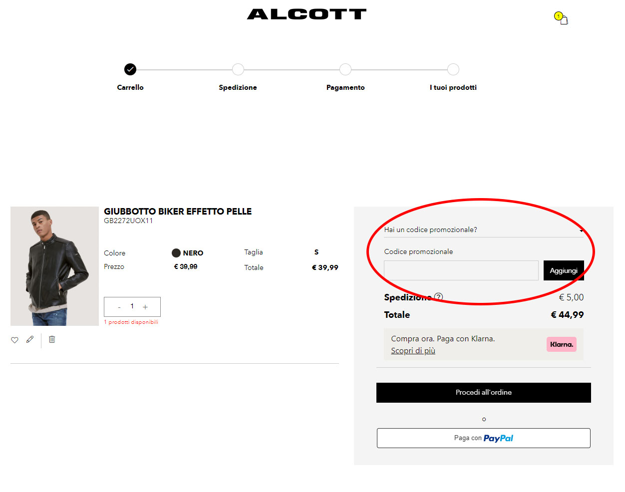Open the 'I tuoi prodotti' step
The image size is (625, 492).
453,69
